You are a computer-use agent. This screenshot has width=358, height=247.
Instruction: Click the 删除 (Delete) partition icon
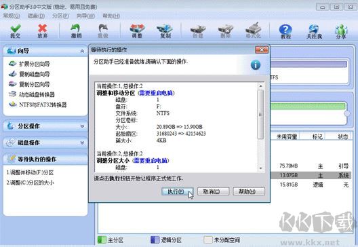226,31
